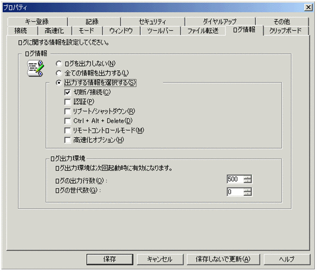Click the ログの出力行数(O) label
Viewport: 317px width, 271px height.
[x=81, y=181]
